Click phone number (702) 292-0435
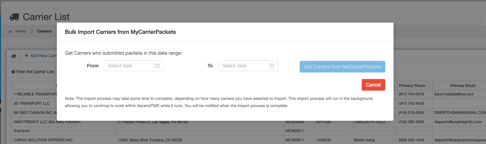 coord(411,122)
